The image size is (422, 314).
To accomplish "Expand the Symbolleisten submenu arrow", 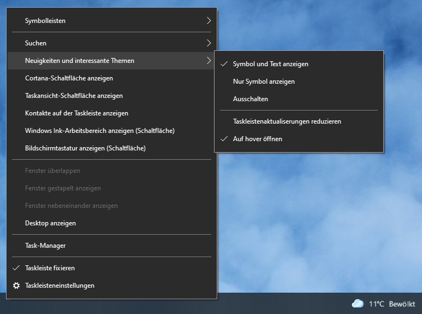I will pos(209,21).
